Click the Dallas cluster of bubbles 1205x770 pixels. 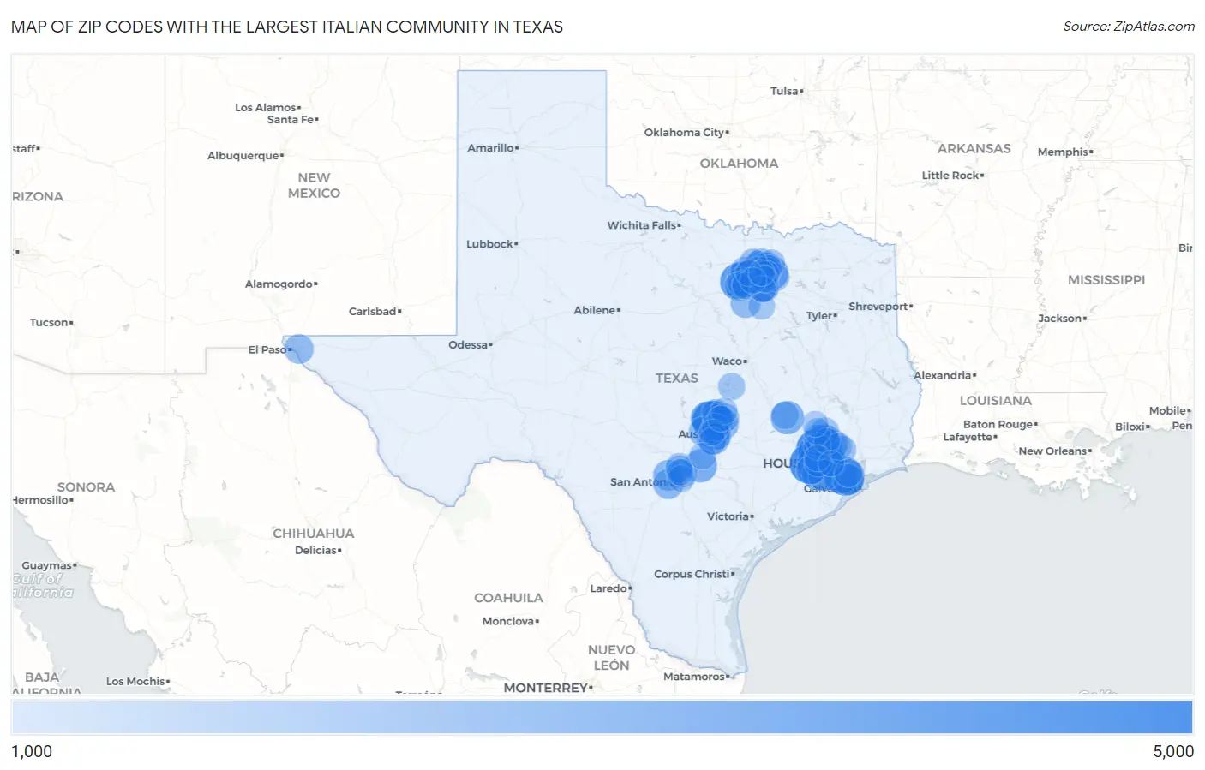click(754, 284)
